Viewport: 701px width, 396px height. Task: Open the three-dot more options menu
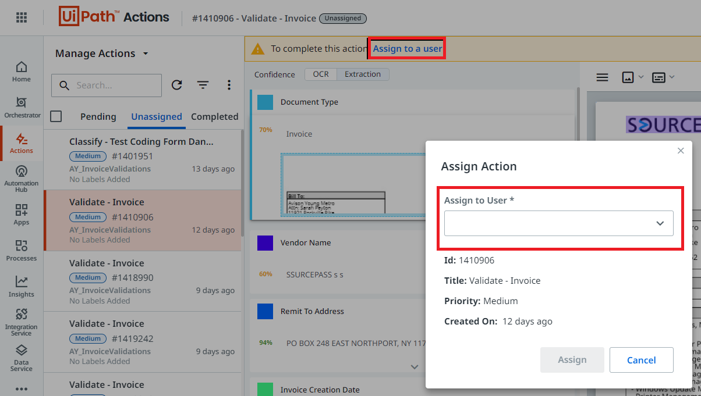coord(229,85)
